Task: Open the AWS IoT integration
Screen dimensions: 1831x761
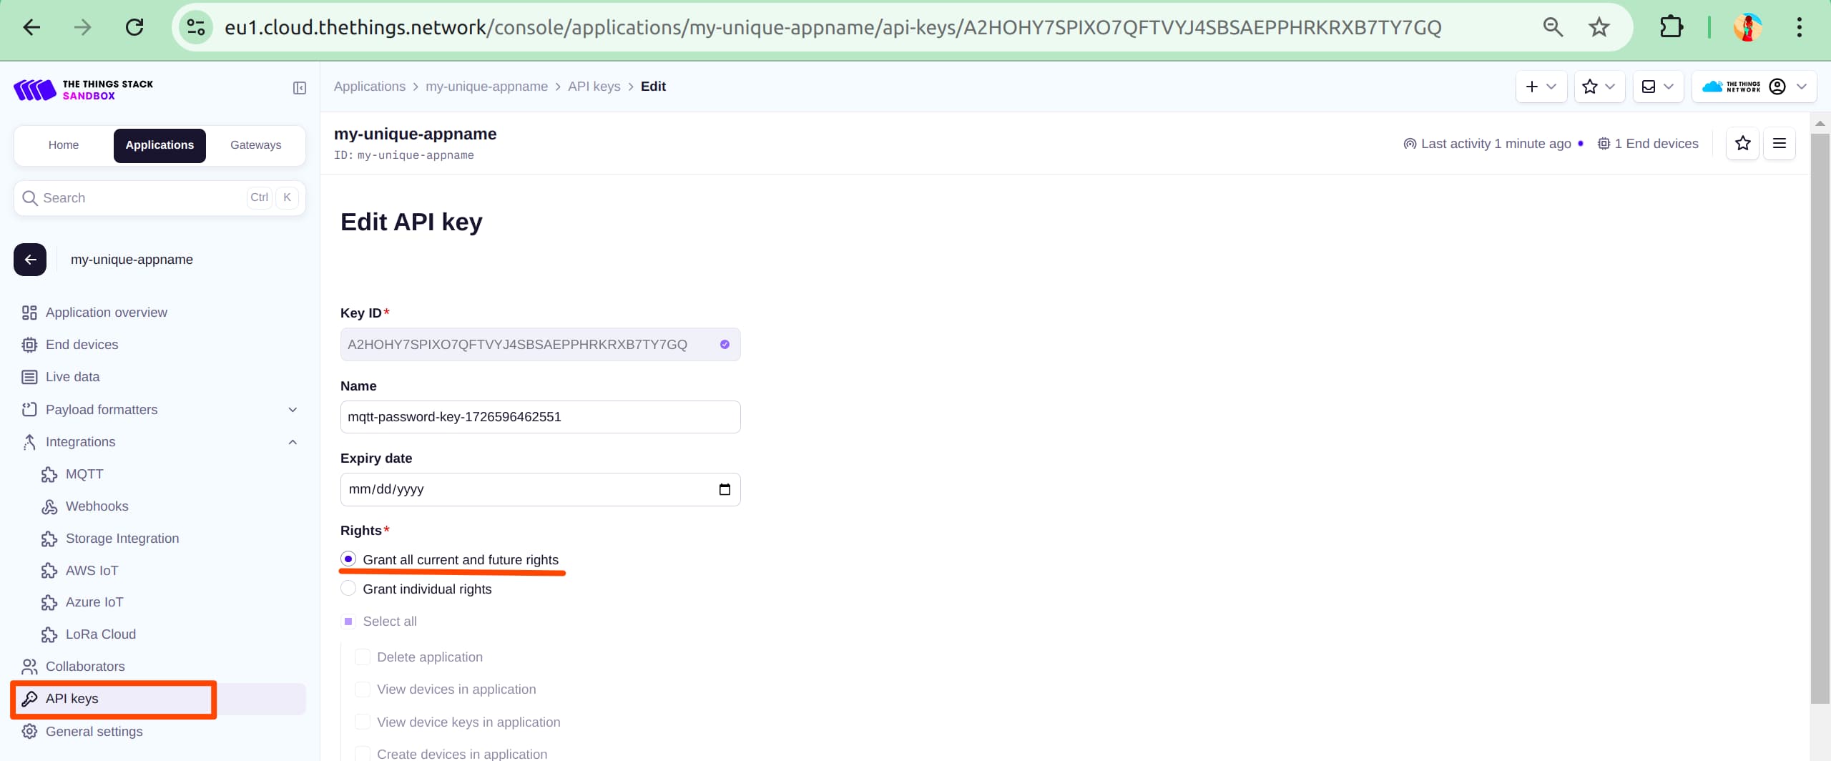Action: (x=92, y=570)
